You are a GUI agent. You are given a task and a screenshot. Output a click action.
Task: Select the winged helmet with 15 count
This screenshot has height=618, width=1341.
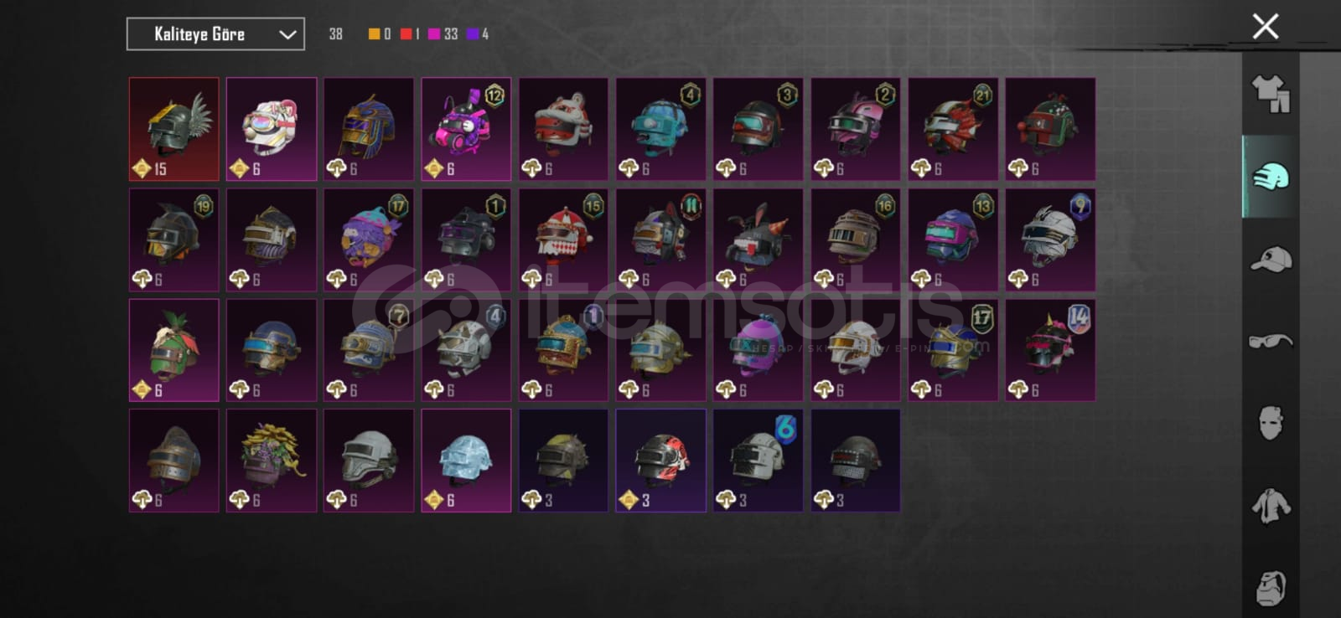pyautogui.click(x=174, y=129)
